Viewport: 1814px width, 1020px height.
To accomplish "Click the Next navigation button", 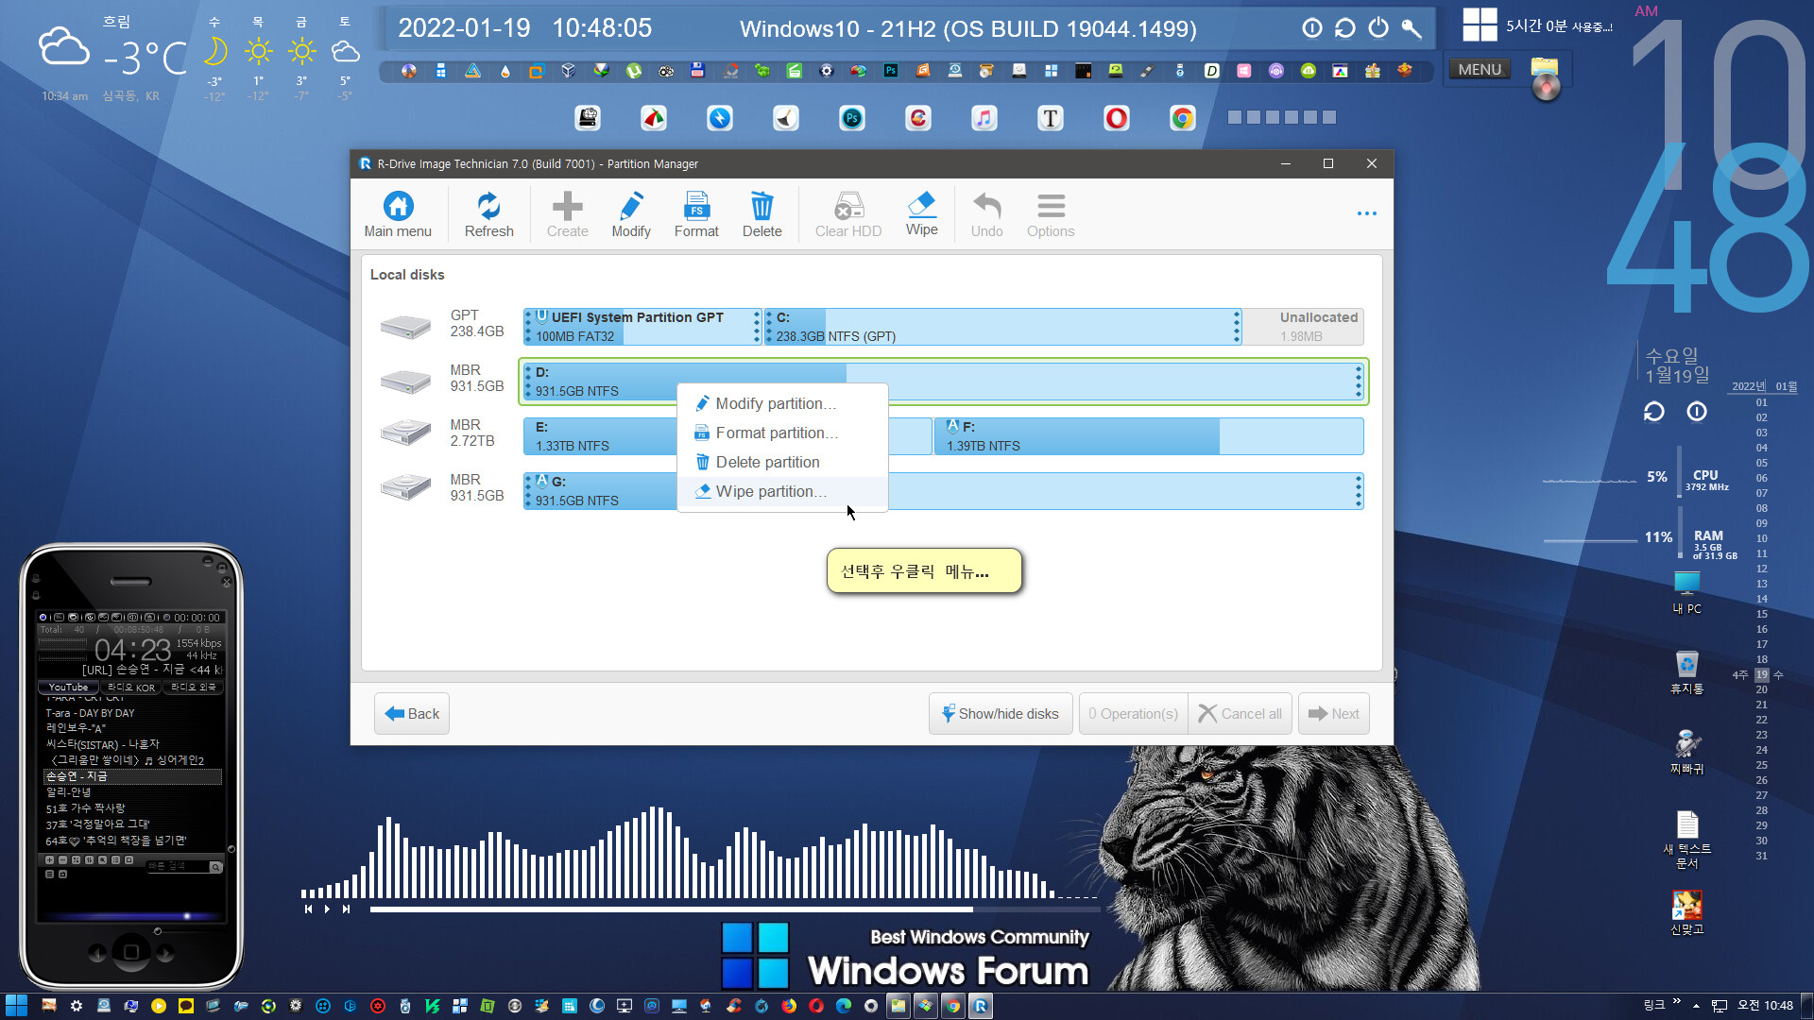I will [x=1333, y=714].
